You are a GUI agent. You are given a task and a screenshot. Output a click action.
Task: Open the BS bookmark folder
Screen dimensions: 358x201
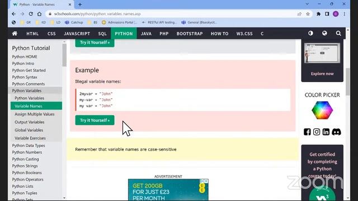click(x=92, y=22)
